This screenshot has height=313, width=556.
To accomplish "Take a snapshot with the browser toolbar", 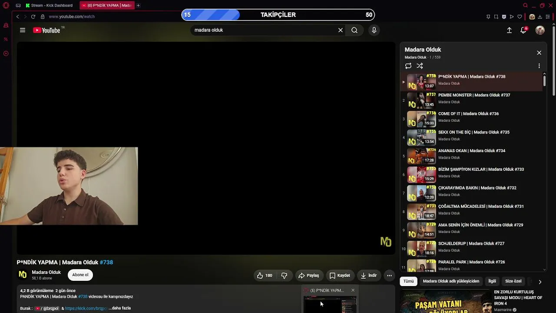I will click(496, 17).
